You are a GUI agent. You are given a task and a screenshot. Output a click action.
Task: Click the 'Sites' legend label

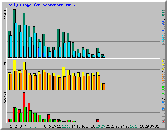pos(163,79)
